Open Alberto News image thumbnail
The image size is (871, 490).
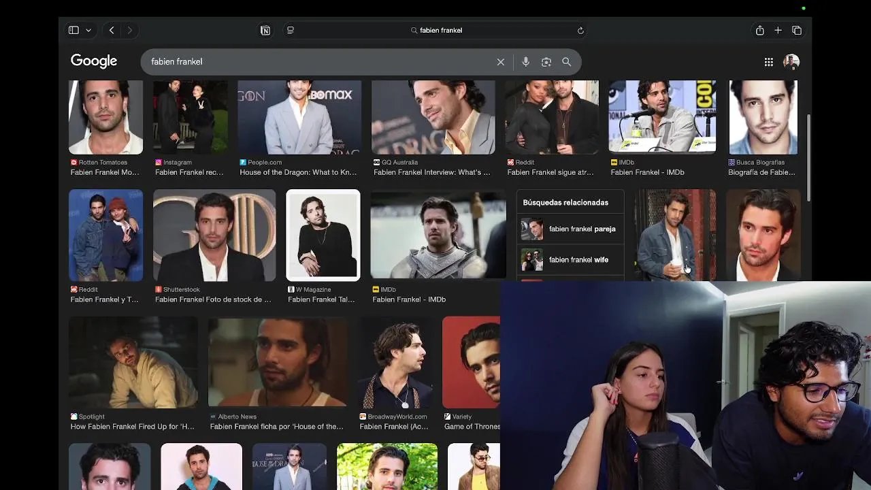point(278,362)
